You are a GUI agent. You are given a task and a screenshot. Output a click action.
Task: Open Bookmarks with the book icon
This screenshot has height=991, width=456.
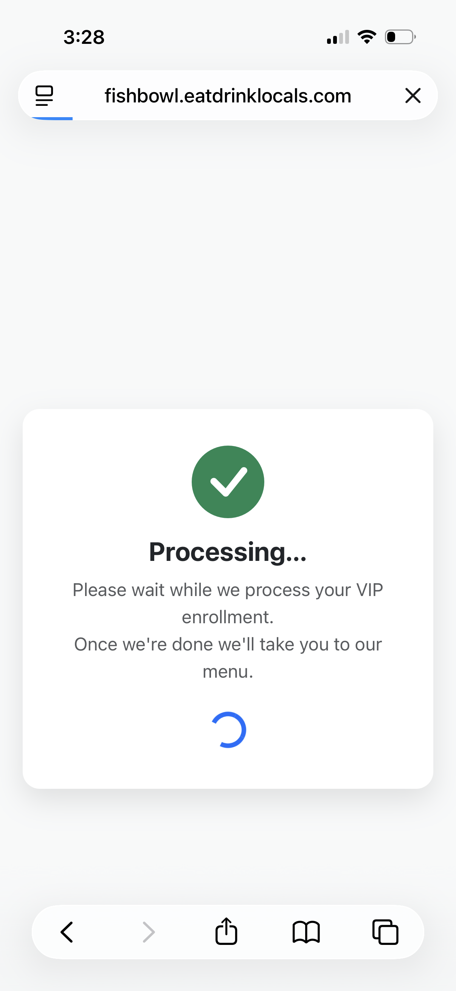(x=306, y=932)
